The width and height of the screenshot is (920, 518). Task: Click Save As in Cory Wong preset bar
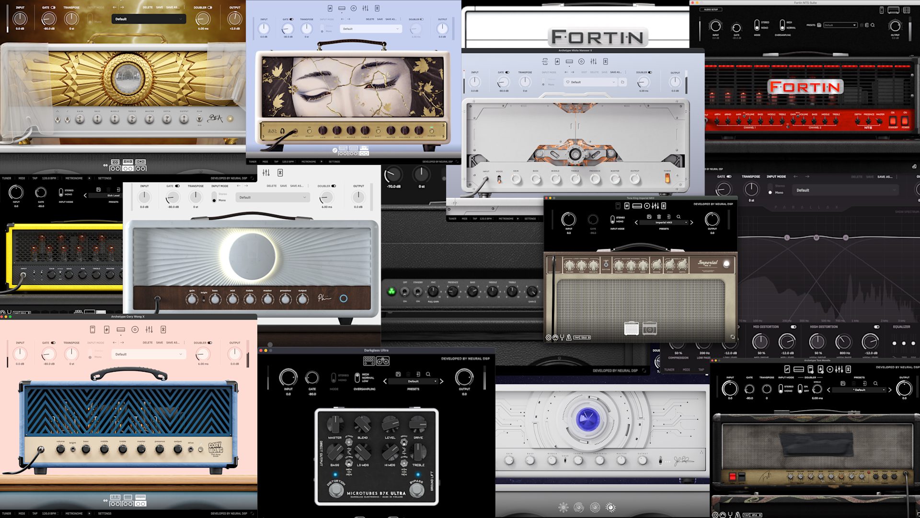tap(172, 342)
